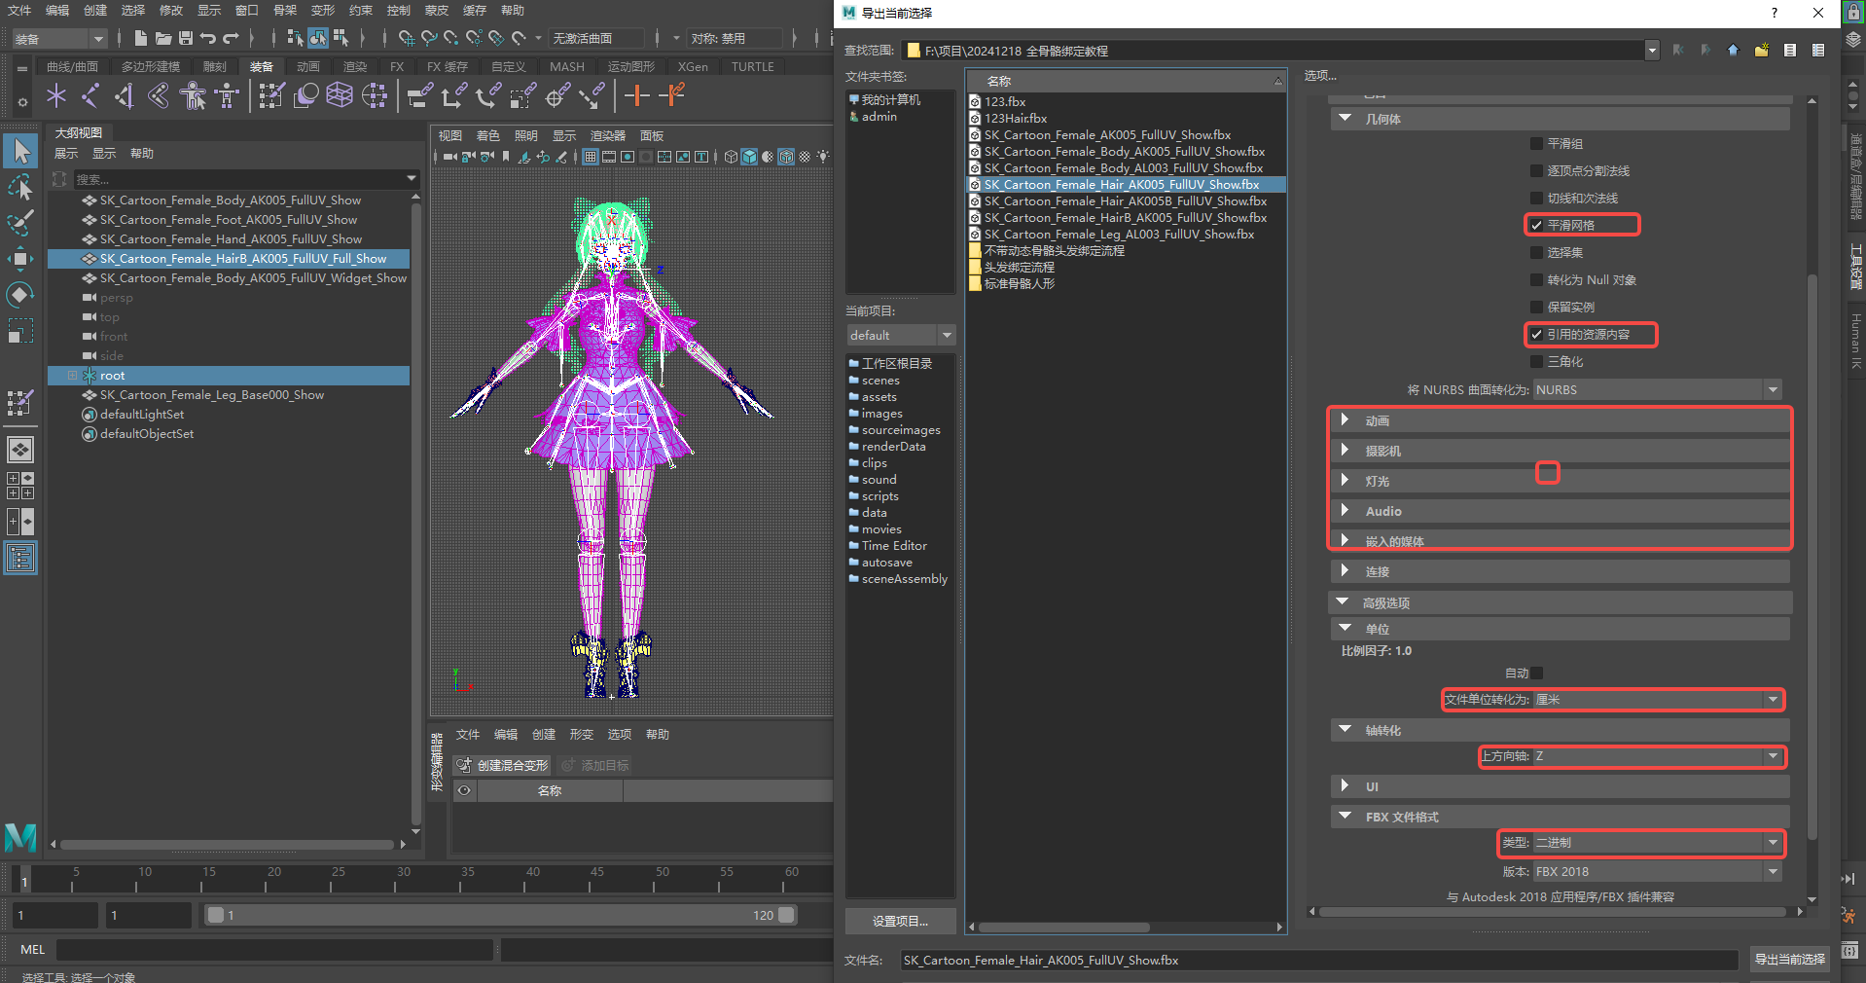Screen dimensions: 1866x983
Task: Open the 骨架 menu
Action: click(x=285, y=11)
